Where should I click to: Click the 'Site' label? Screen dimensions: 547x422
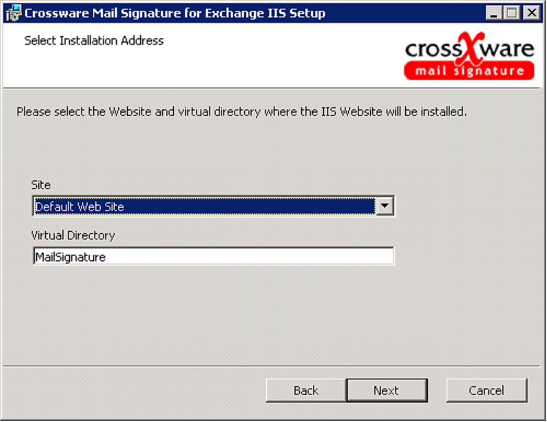point(41,185)
